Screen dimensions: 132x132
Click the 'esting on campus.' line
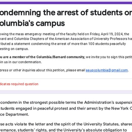point(14,49)
